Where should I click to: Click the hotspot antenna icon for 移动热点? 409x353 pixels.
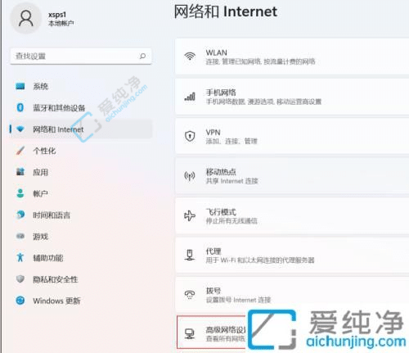click(190, 176)
